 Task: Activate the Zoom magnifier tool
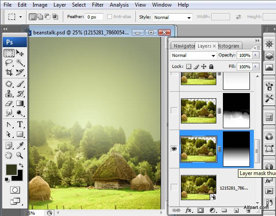pos(20,155)
